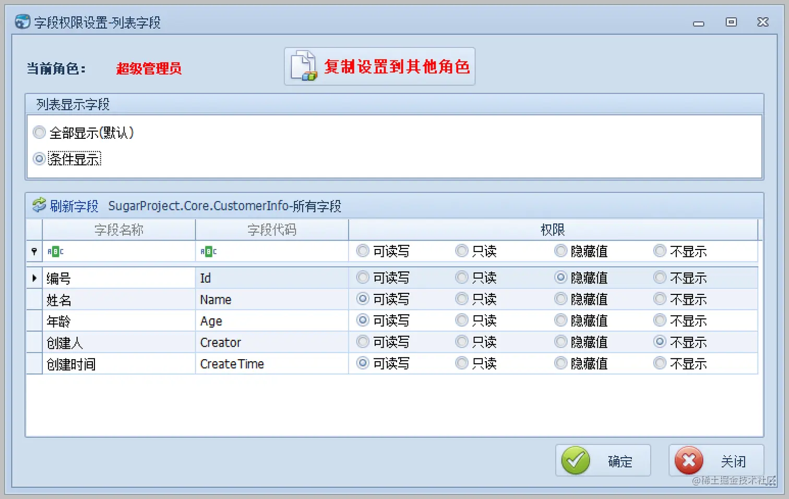The height and width of the screenshot is (499, 789).
Task: Click the filter icon in field name filter cell
Action: 55,252
